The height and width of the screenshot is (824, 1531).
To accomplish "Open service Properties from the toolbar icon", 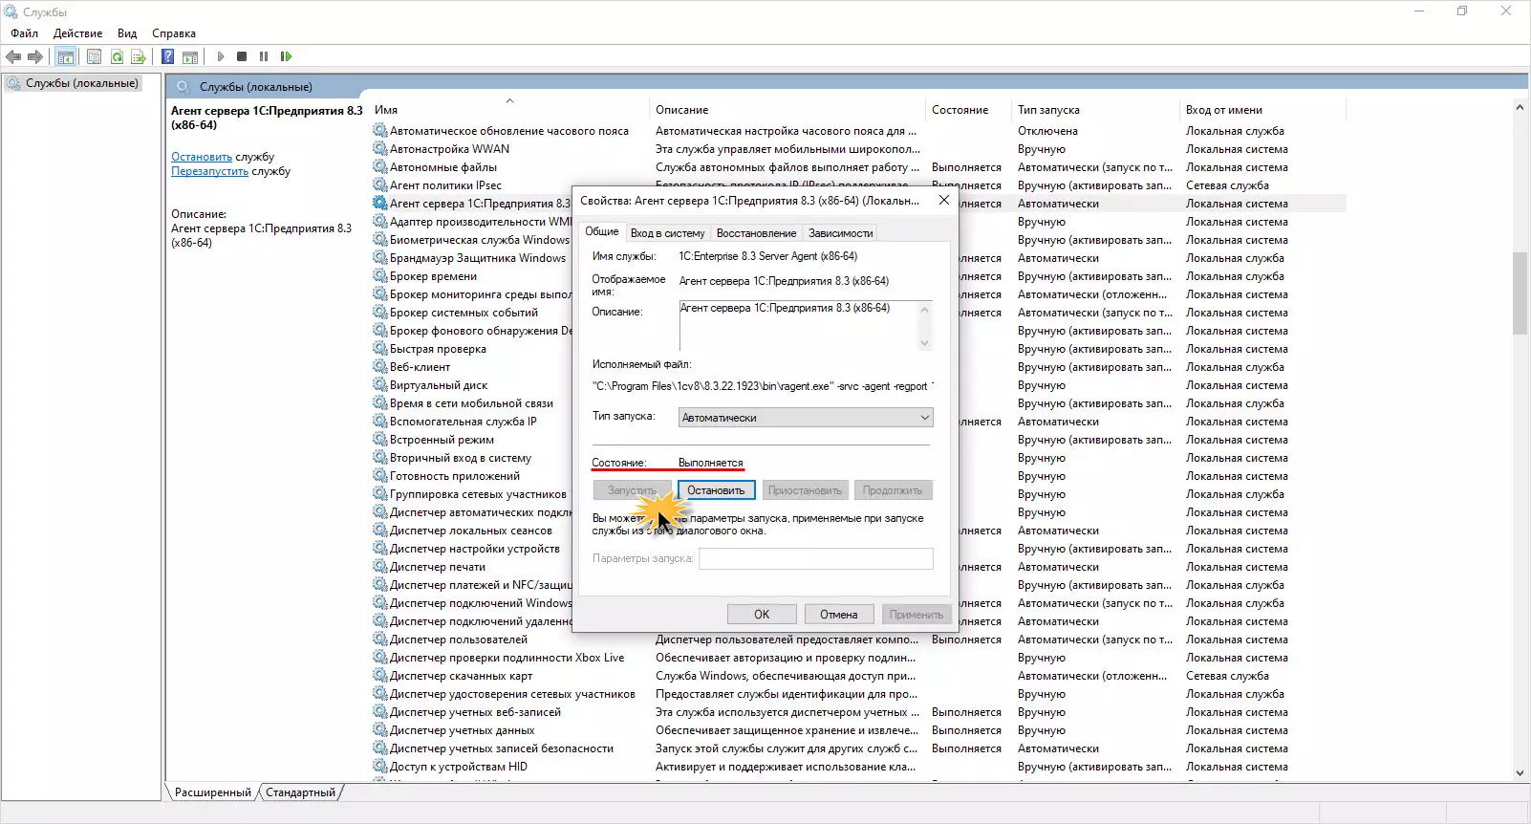I will click(94, 56).
